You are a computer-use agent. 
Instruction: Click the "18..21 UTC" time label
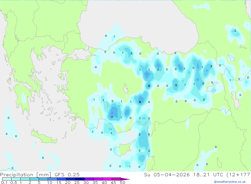(x=208, y=175)
